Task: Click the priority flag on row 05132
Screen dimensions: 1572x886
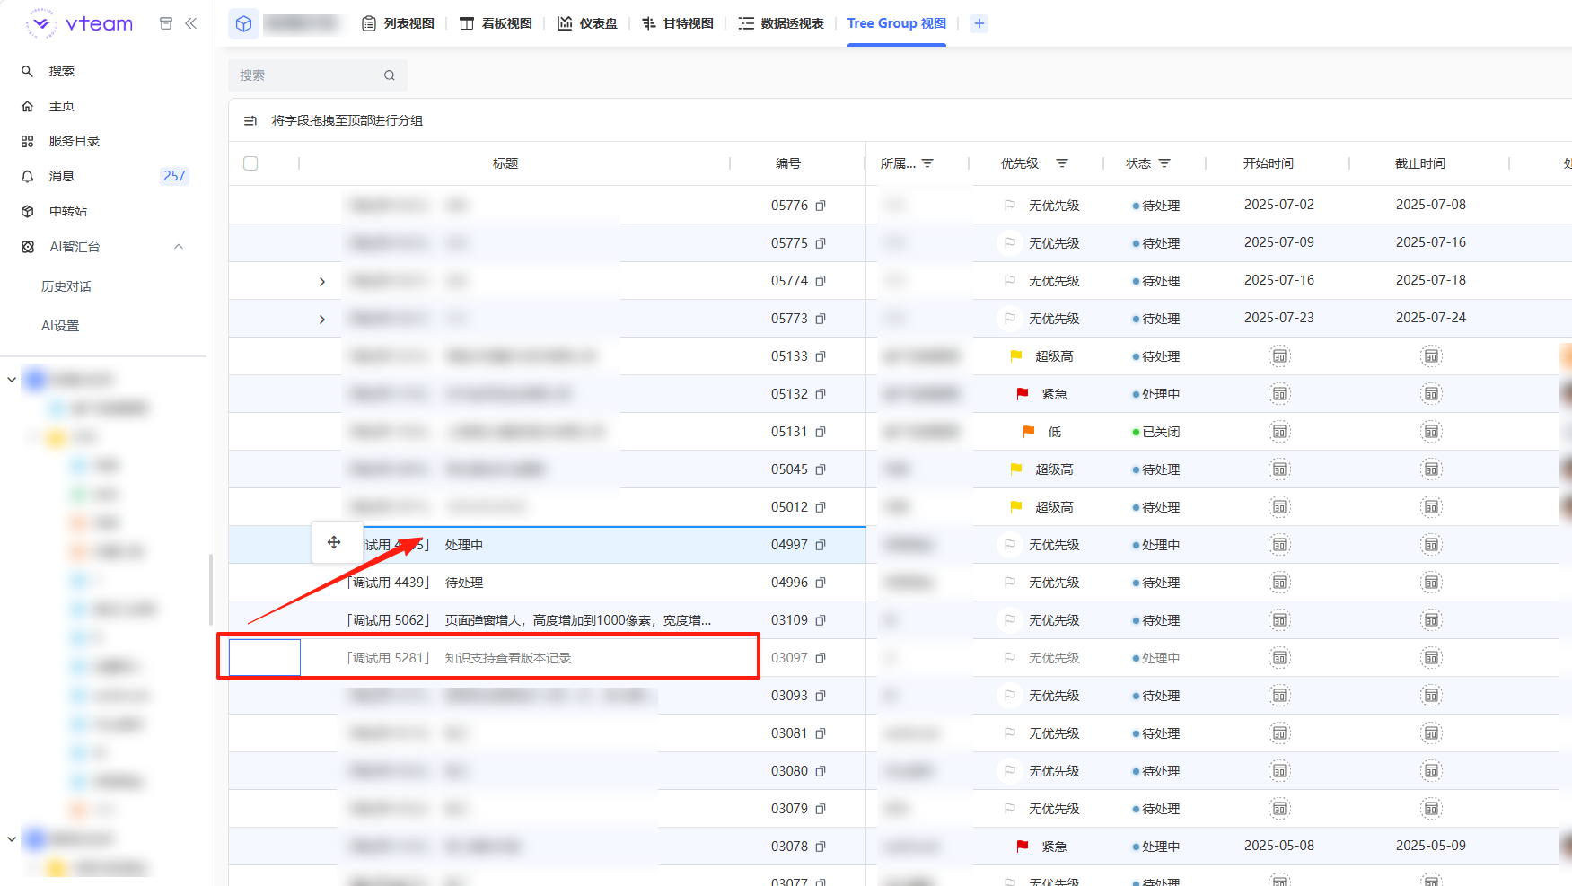Action: pyautogui.click(x=1023, y=394)
